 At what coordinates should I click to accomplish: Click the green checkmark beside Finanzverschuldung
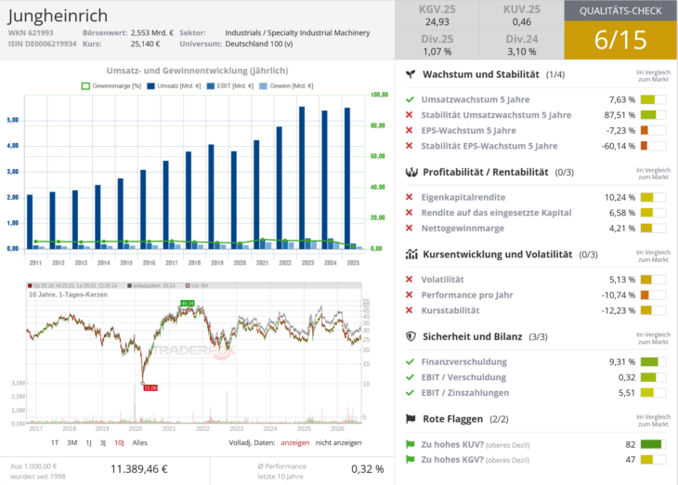pos(410,361)
